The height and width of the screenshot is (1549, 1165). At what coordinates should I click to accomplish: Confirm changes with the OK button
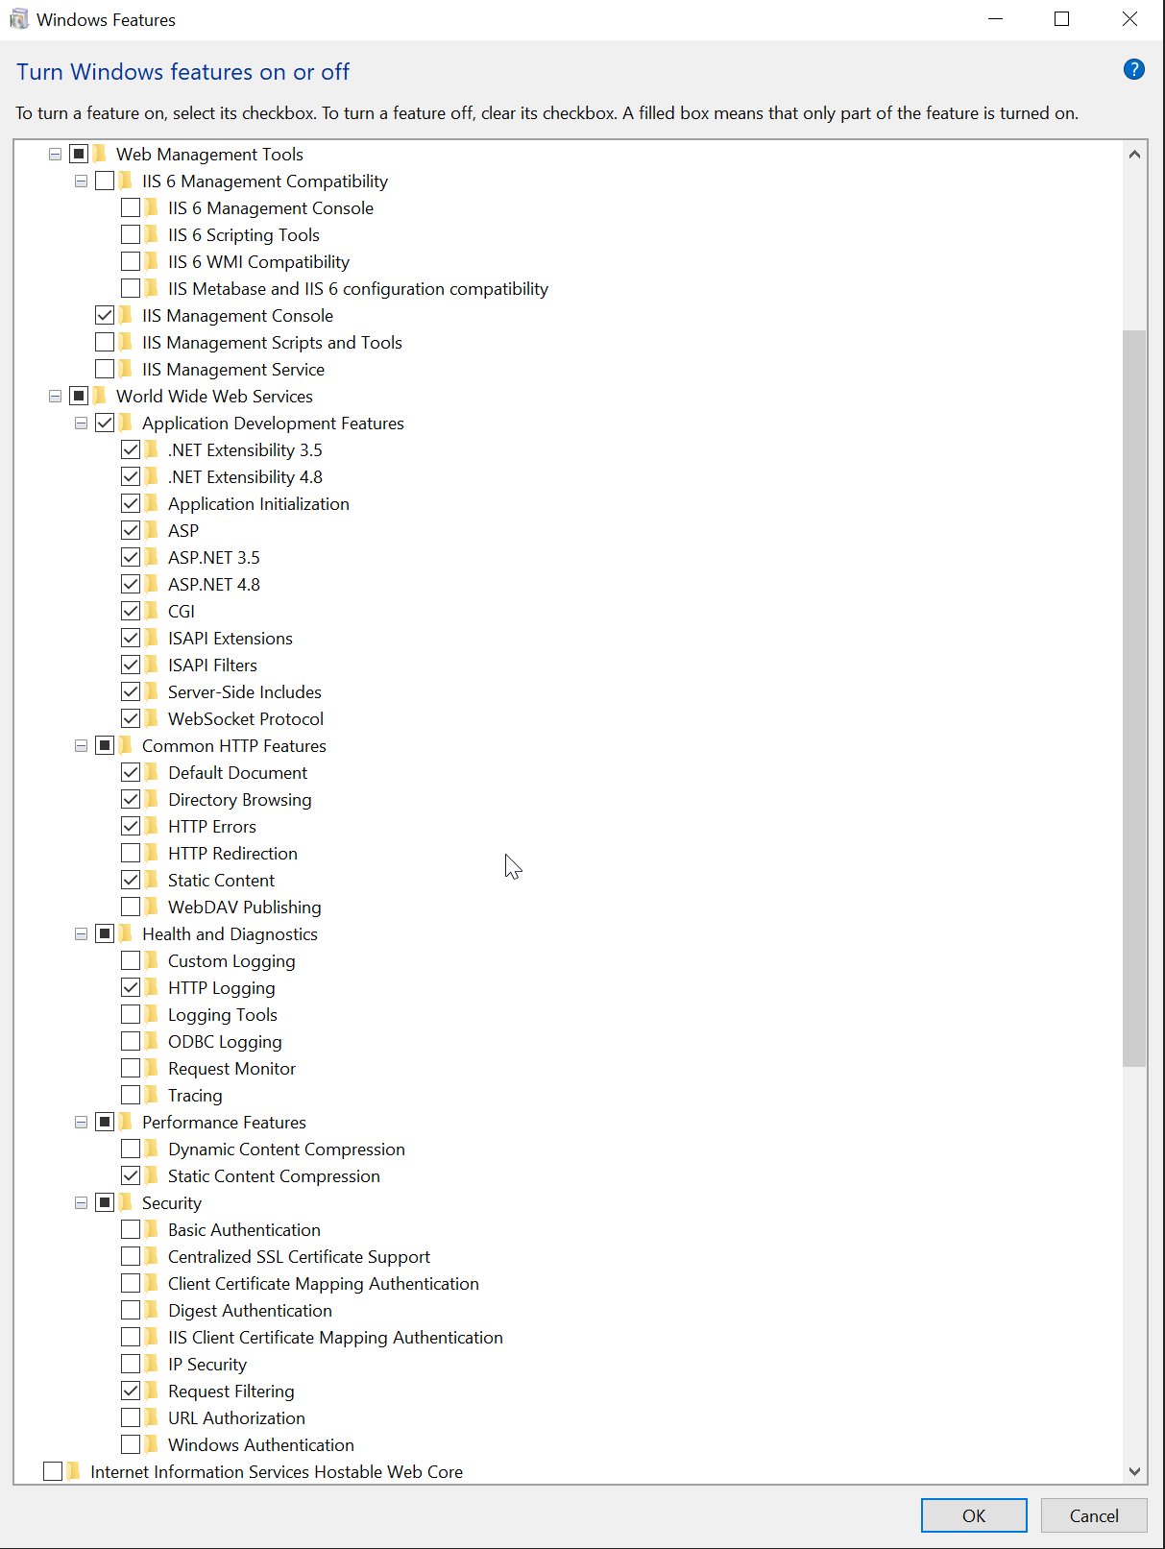[974, 1515]
